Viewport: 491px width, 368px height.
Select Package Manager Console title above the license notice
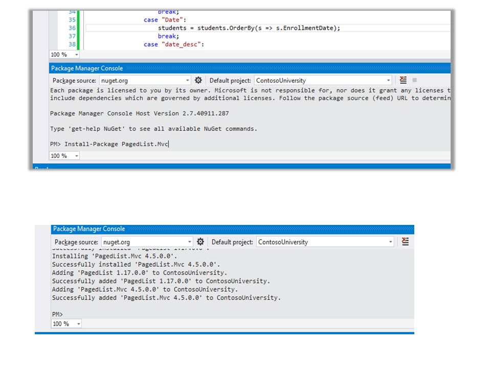[x=87, y=68]
